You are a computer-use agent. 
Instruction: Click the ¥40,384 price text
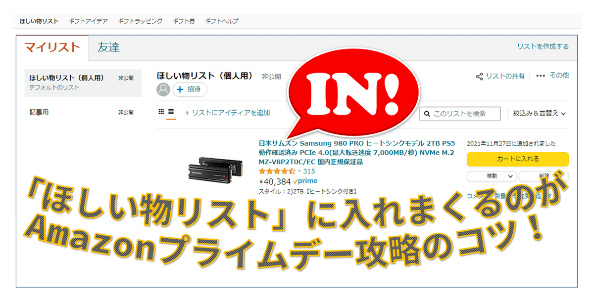coord(274,181)
